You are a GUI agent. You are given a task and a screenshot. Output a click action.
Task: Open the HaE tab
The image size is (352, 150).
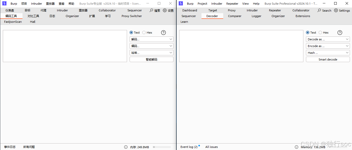coord(33,22)
